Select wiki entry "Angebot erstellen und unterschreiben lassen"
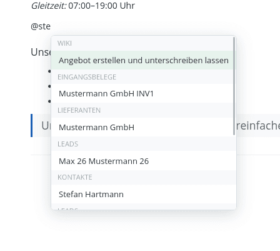Viewport: 280px width, 251px height. coord(144,60)
